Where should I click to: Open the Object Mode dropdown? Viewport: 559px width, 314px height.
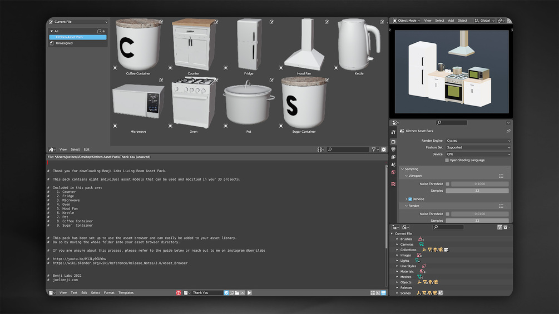pyautogui.click(x=406, y=21)
